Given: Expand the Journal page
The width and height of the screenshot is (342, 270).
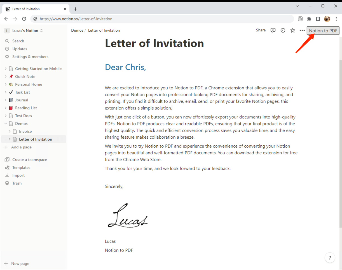Looking at the screenshot, I should (6, 100).
